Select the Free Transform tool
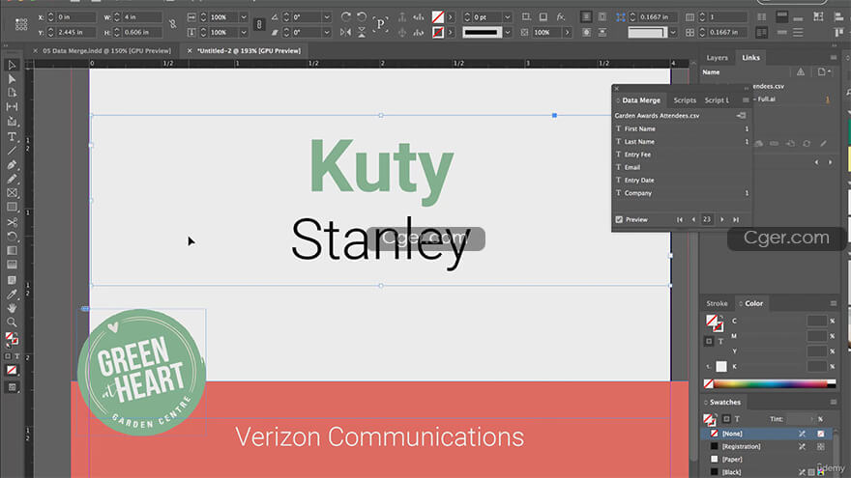The width and height of the screenshot is (851, 478). tap(12, 237)
